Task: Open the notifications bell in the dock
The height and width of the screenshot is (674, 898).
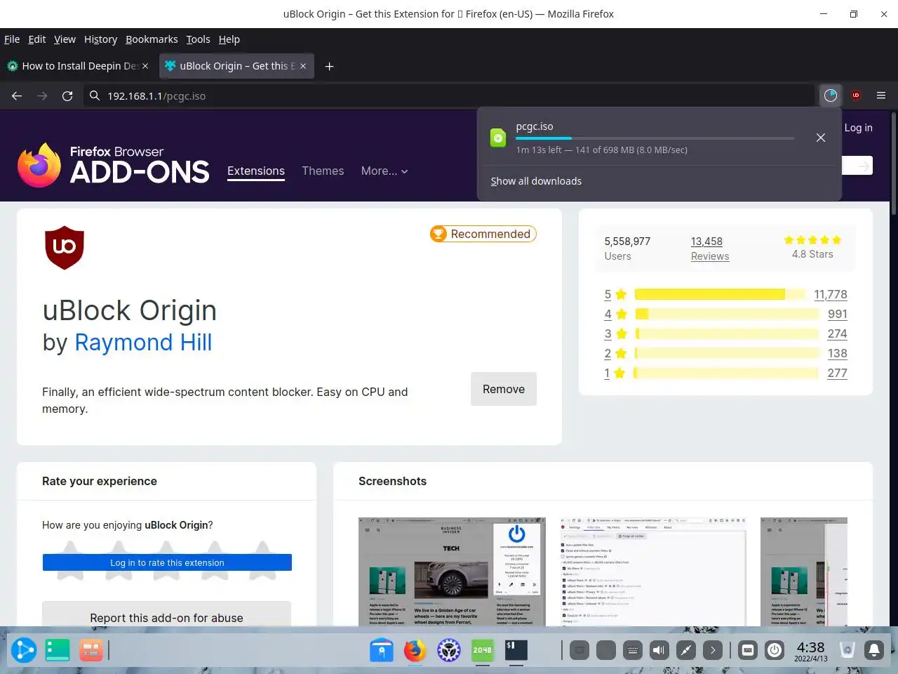Action: (874, 650)
